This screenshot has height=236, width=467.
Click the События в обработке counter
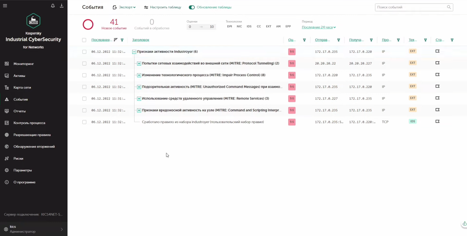[x=152, y=24]
